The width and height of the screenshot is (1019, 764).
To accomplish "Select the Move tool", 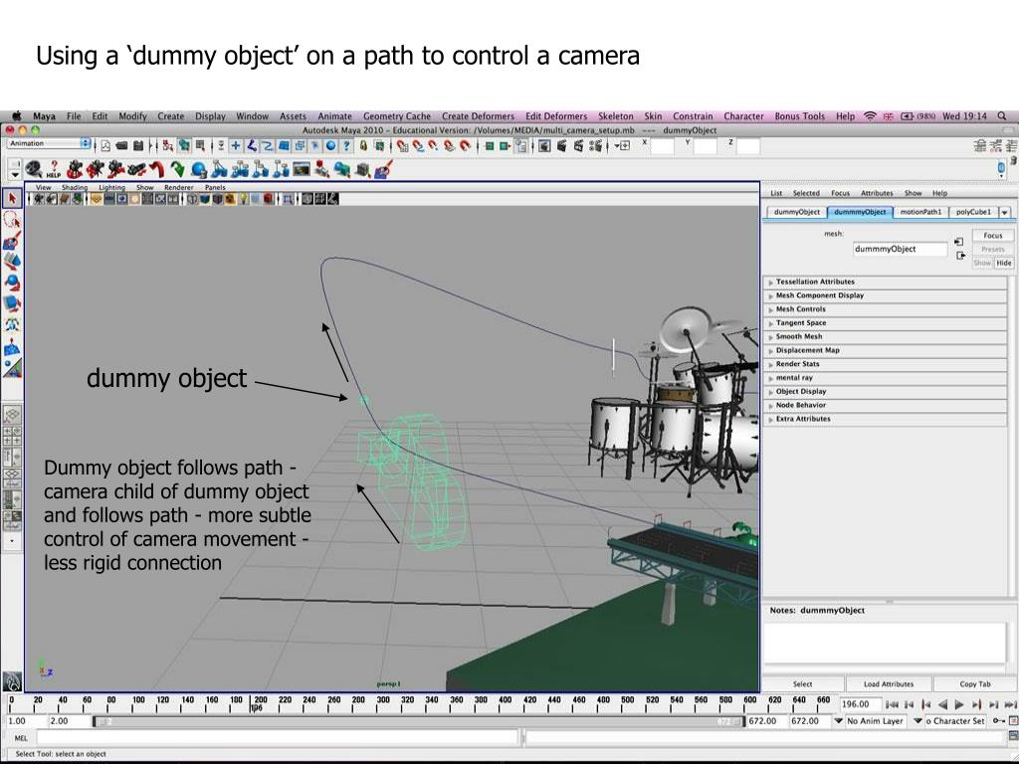I will point(12,262).
